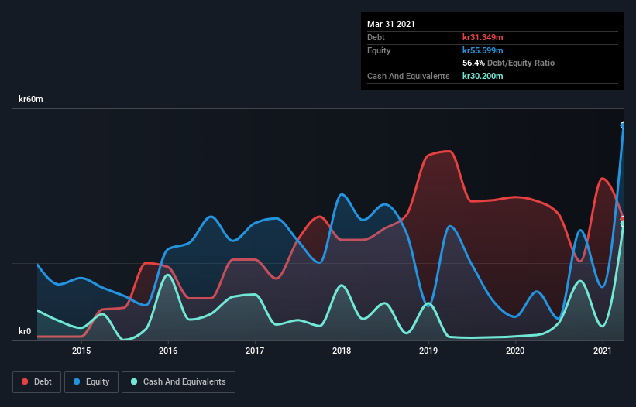Toggle the Equity series legend button
Viewport: 636px width, 407px height.
(91, 382)
